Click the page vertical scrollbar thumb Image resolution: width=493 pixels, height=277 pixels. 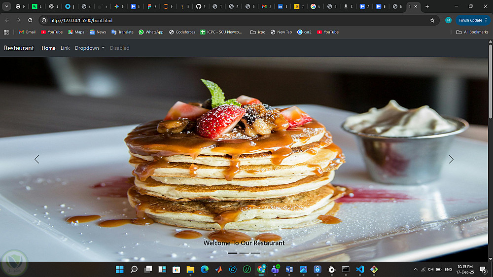tap(490, 82)
